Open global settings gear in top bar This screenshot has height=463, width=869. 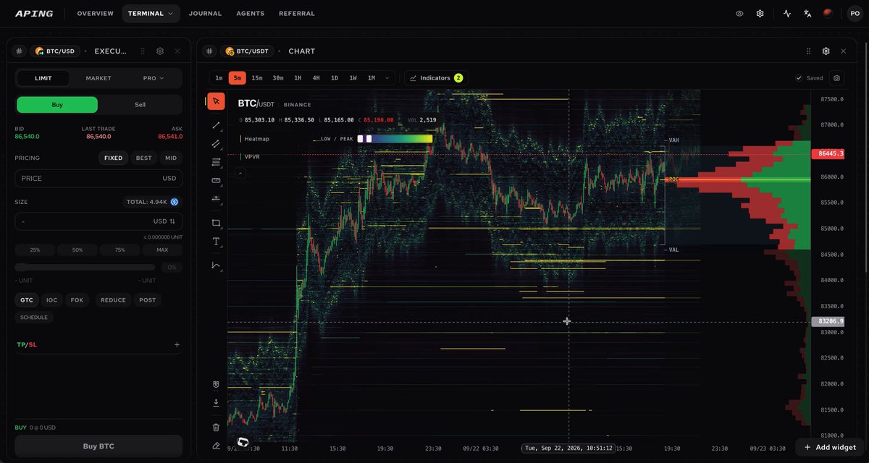(x=760, y=14)
